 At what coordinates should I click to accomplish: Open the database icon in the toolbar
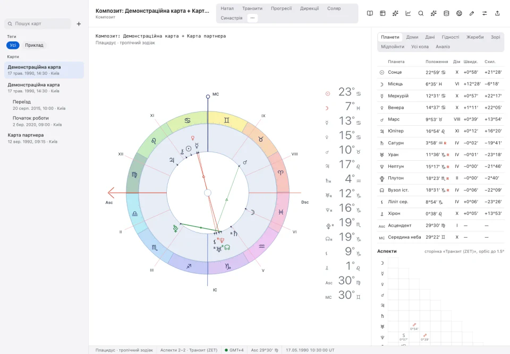[446, 13]
